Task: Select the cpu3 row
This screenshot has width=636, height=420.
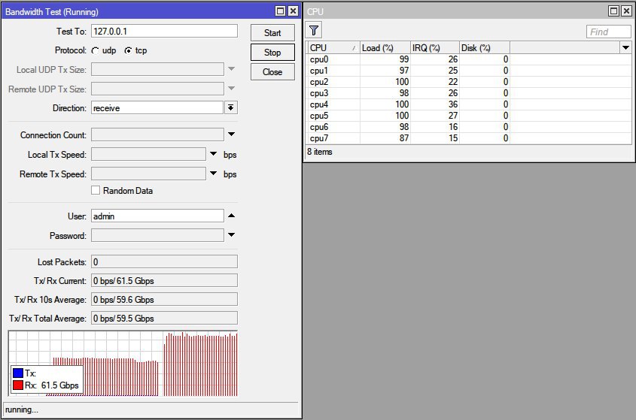Action: click(469, 93)
